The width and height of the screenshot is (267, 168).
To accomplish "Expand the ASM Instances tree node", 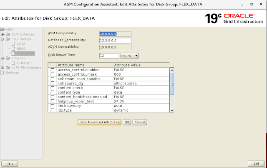I will [3, 34].
